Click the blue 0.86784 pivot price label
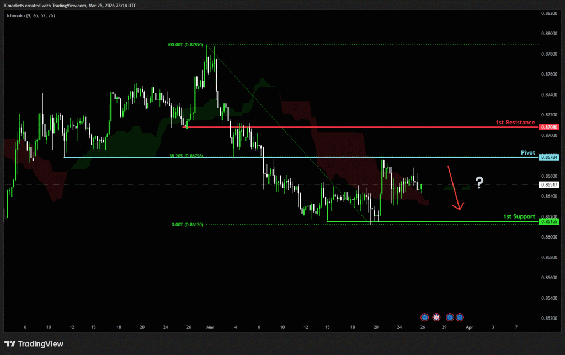 pos(550,157)
